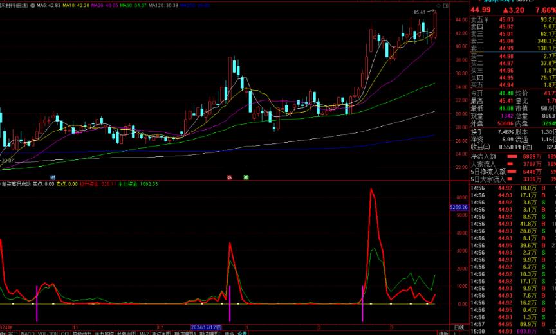Click the magenta signal line before the 6000 peak

(x=362, y=304)
